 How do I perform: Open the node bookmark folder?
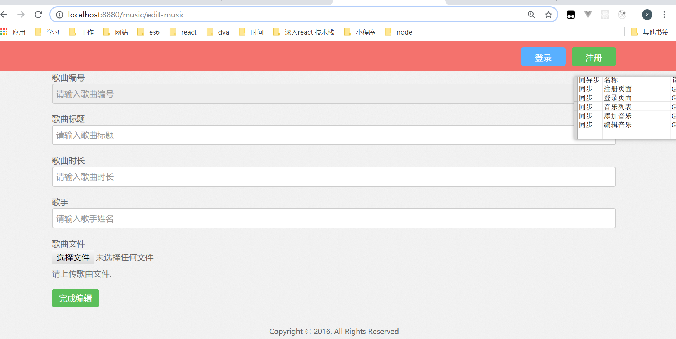point(399,32)
